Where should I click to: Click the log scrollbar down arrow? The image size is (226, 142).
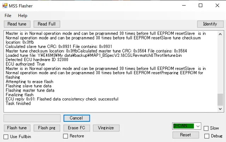220,109
